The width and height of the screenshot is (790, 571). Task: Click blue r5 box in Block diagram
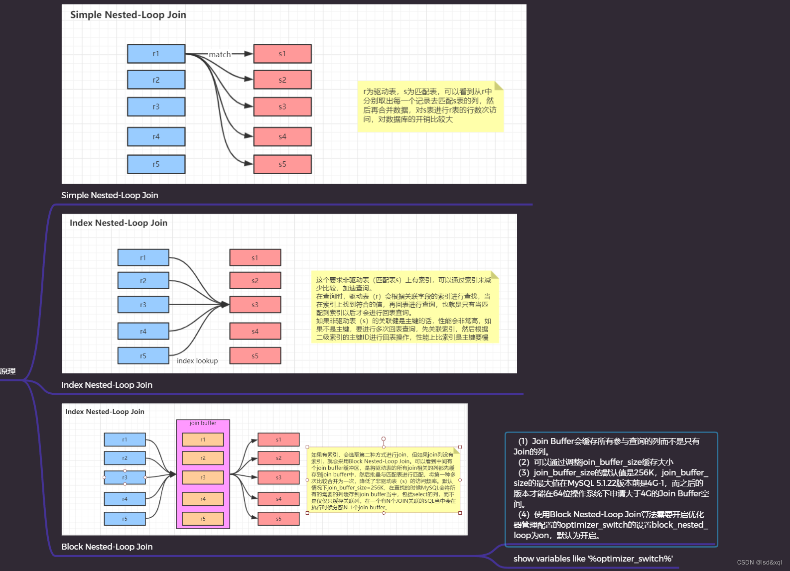point(125,519)
